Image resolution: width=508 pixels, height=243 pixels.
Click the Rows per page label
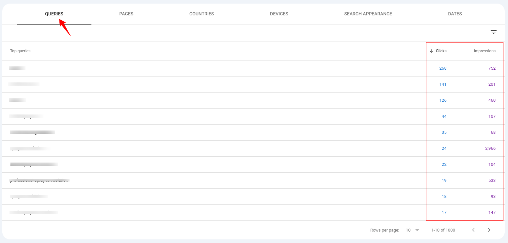tap(385, 230)
